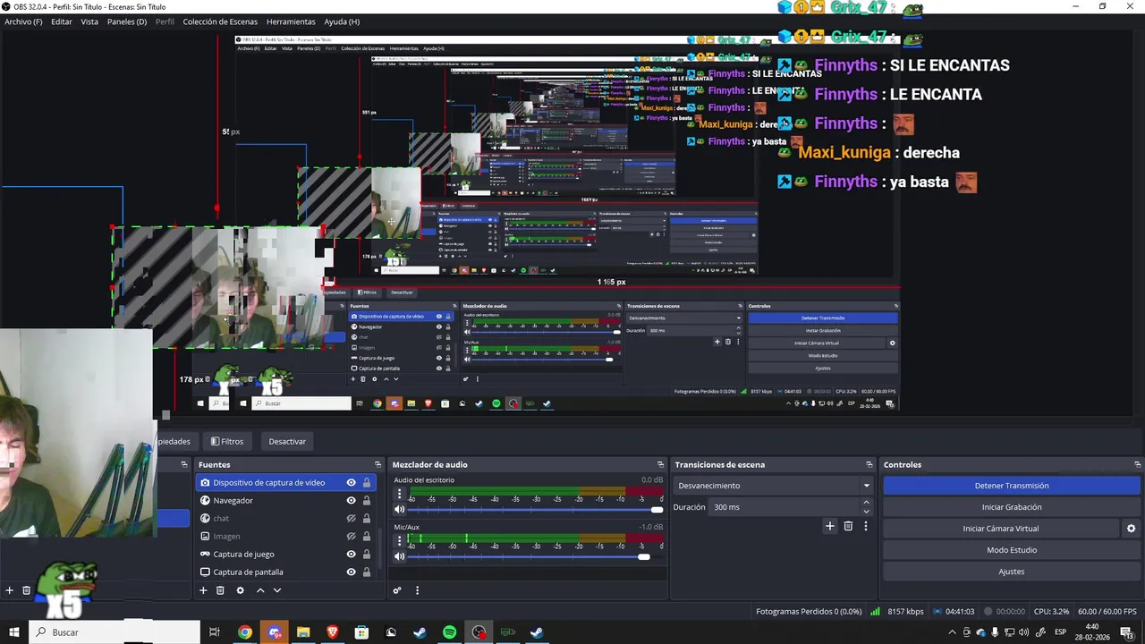Open the Herramientas menu

point(291,21)
